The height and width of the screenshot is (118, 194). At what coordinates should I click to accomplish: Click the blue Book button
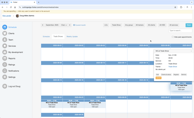189,25
